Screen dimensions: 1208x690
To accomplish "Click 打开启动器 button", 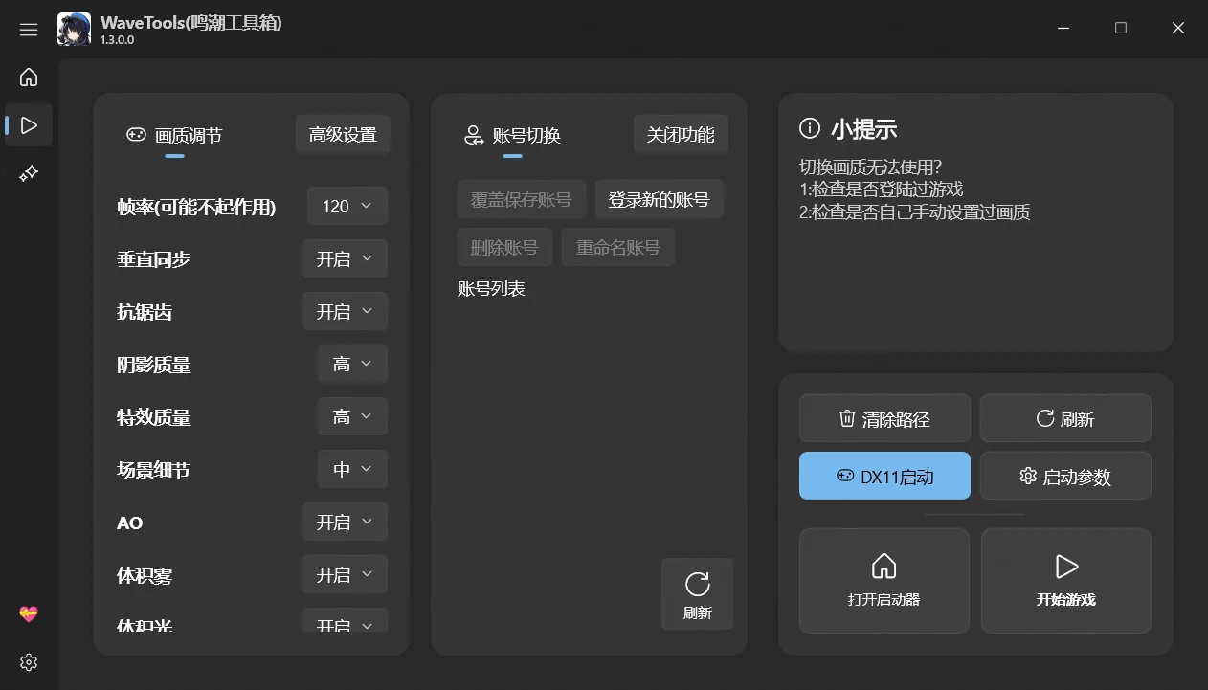I will tap(884, 581).
